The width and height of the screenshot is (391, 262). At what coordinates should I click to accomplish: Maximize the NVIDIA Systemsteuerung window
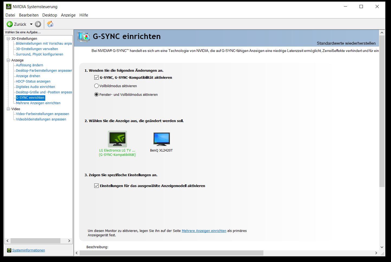[x=361, y=6]
